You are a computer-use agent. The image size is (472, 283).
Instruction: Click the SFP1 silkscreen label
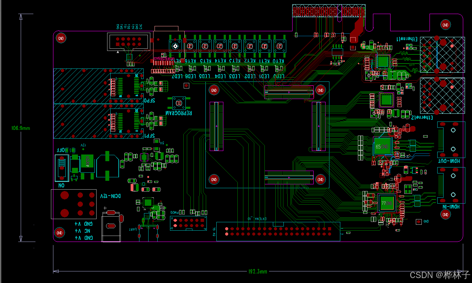(149, 136)
